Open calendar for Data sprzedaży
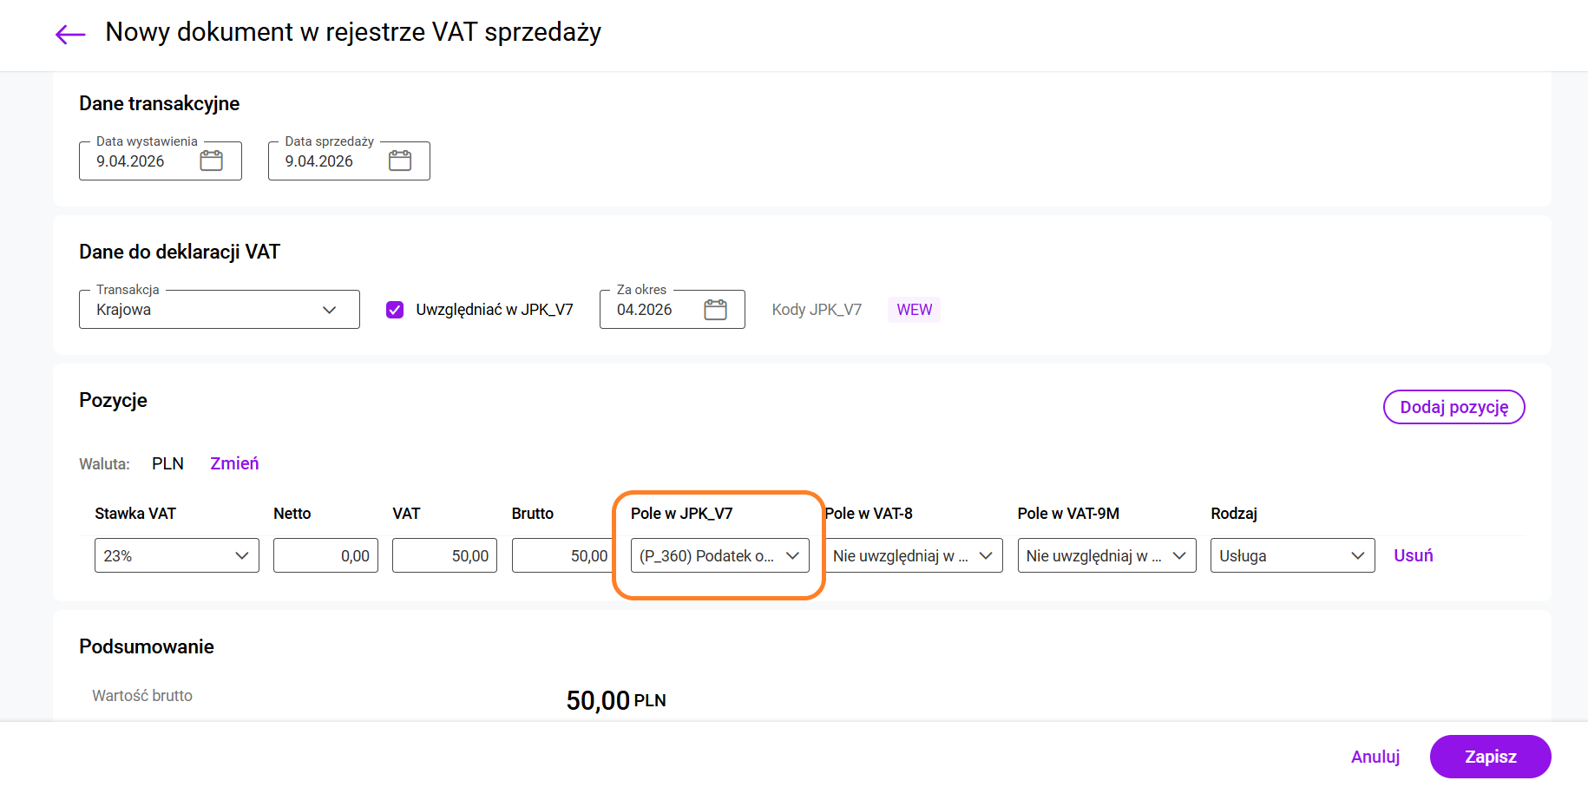 [x=400, y=161]
